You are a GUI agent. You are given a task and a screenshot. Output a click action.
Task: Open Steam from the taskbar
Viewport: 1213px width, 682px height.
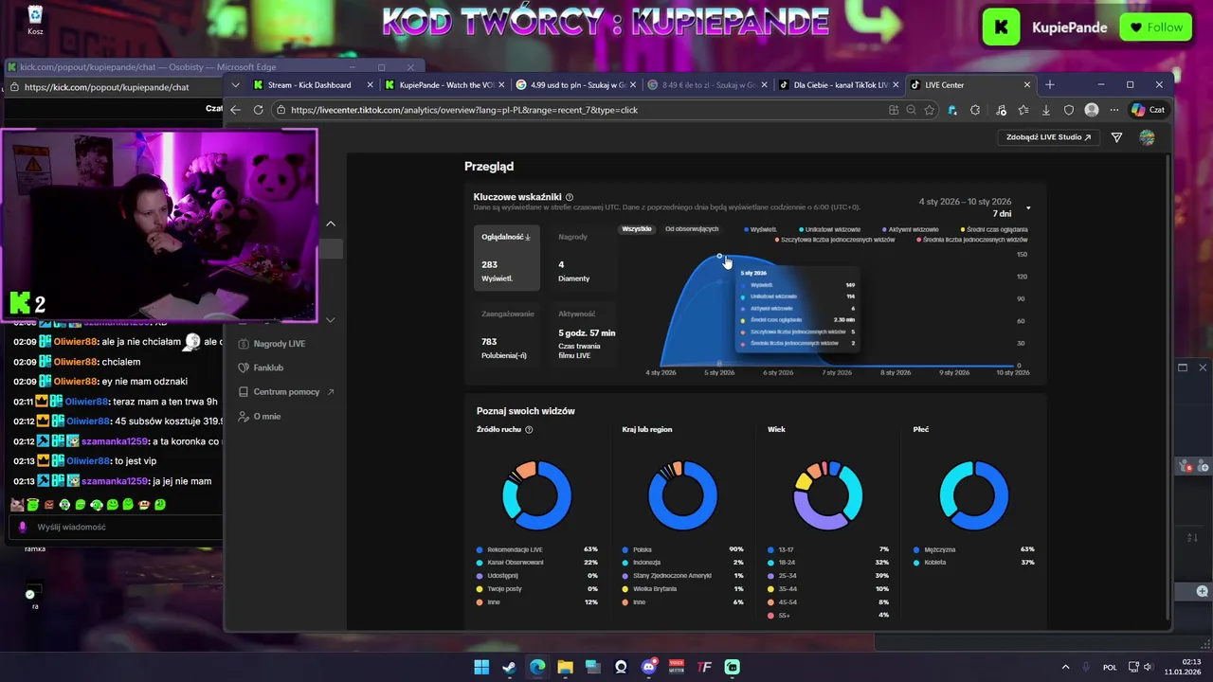[509, 667]
